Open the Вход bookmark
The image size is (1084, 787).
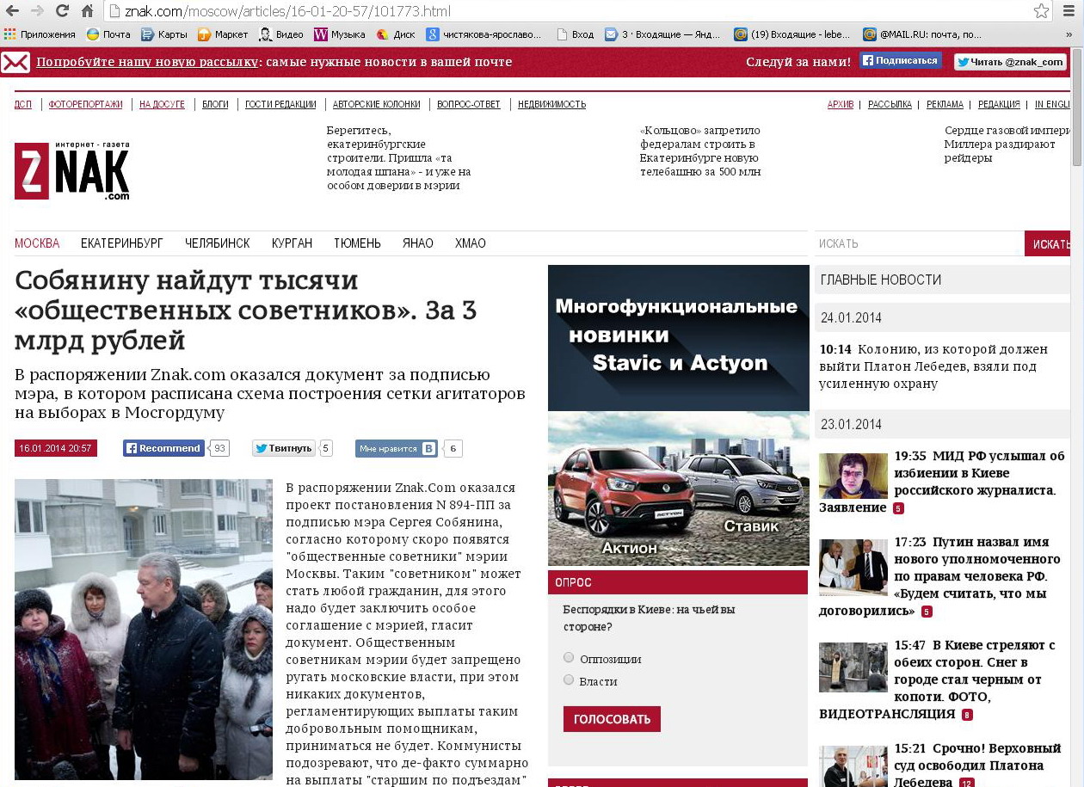coord(576,34)
